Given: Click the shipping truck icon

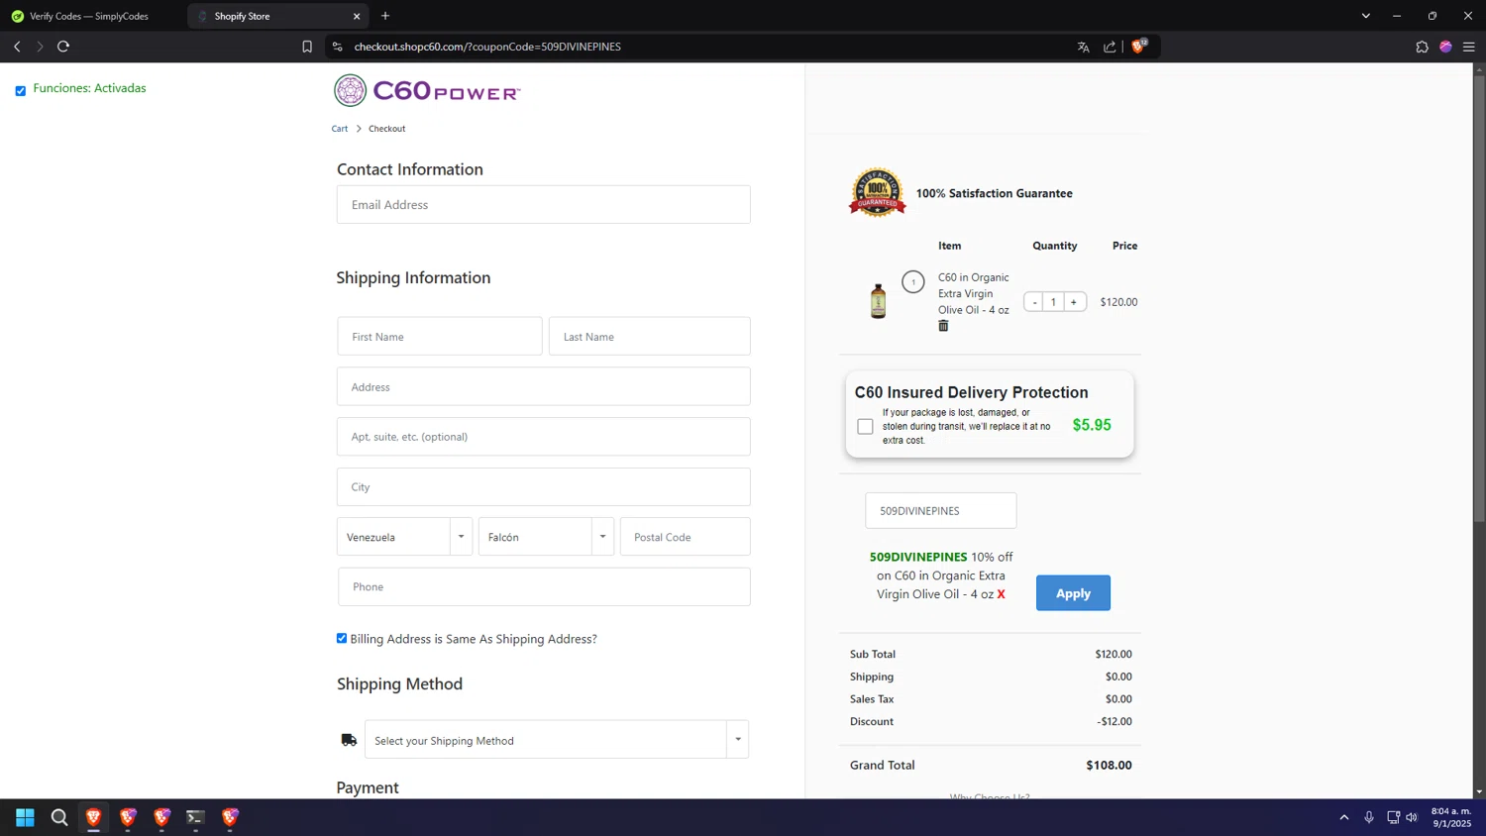Looking at the screenshot, I should 349,740.
